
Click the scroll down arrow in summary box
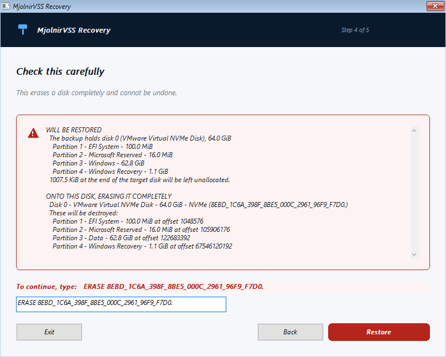(x=414, y=255)
